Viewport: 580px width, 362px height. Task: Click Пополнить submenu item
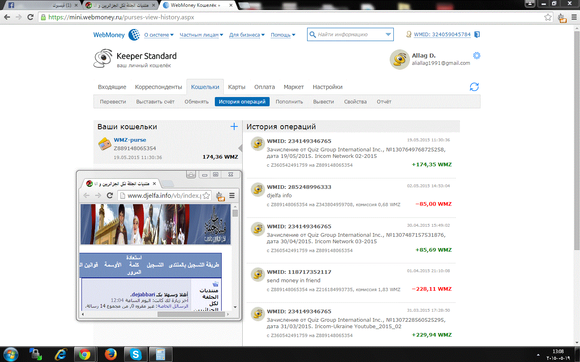click(289, 102)
